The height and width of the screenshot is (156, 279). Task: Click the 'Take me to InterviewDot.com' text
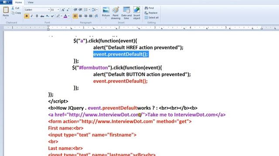pyautogui.click(x=181, y=114)
